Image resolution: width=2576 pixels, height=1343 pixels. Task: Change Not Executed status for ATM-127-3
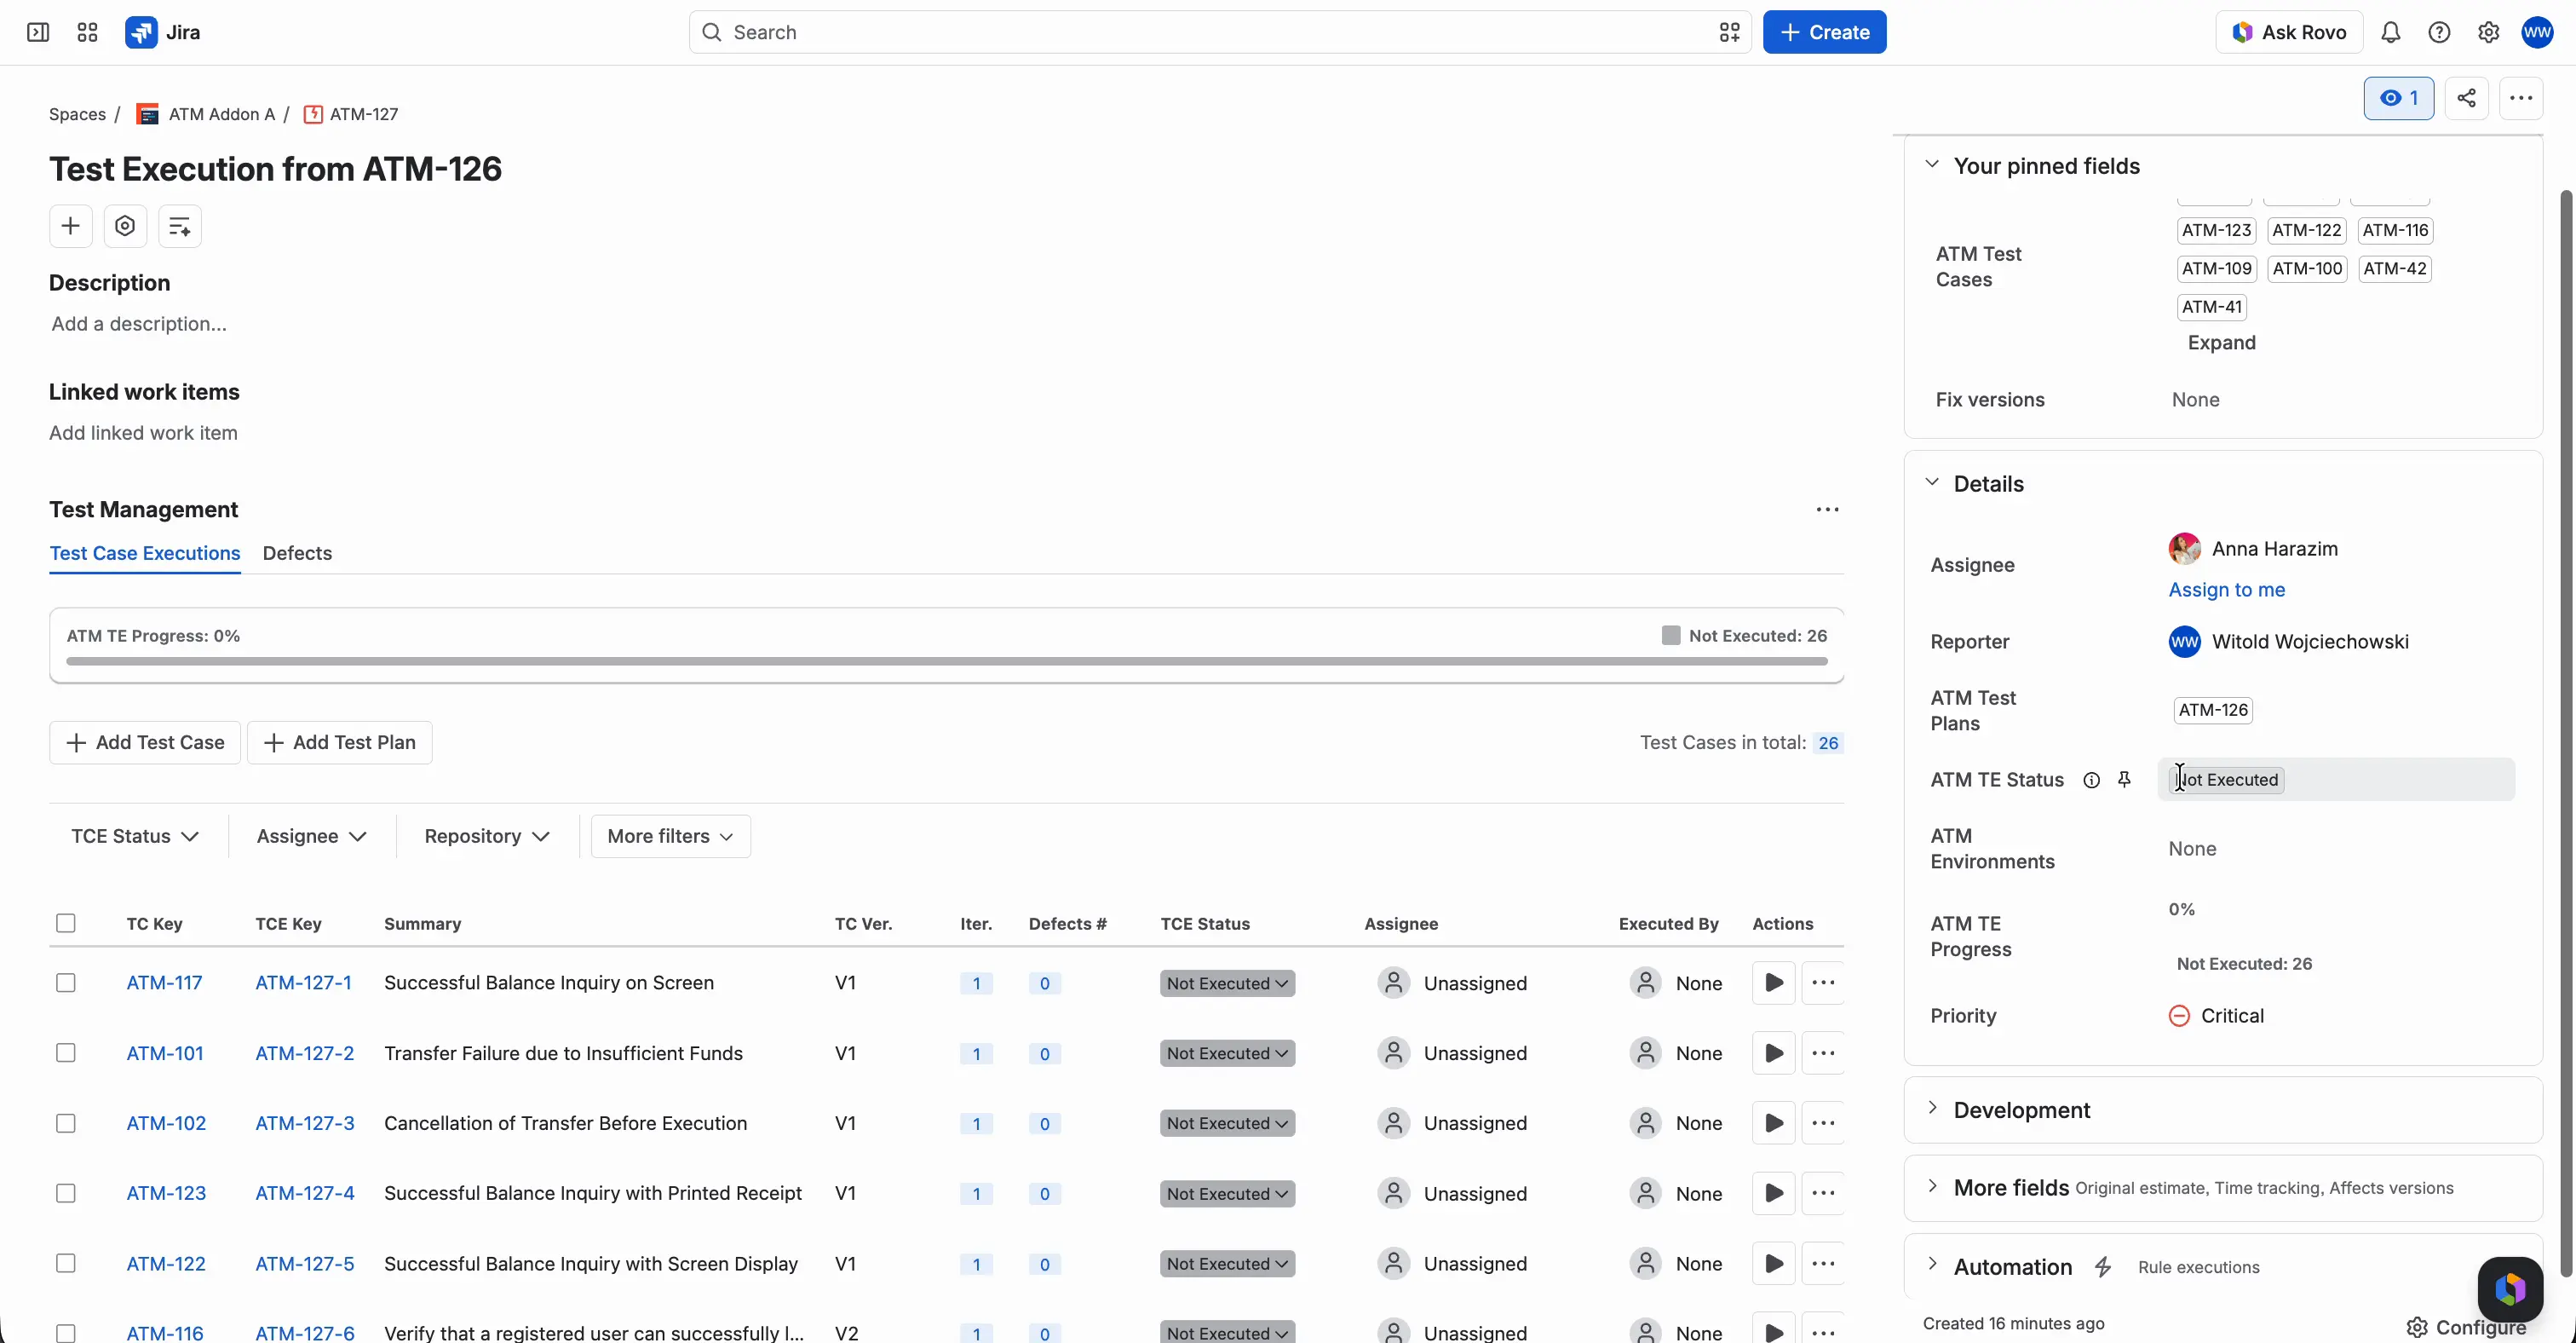[1227, 1123]
